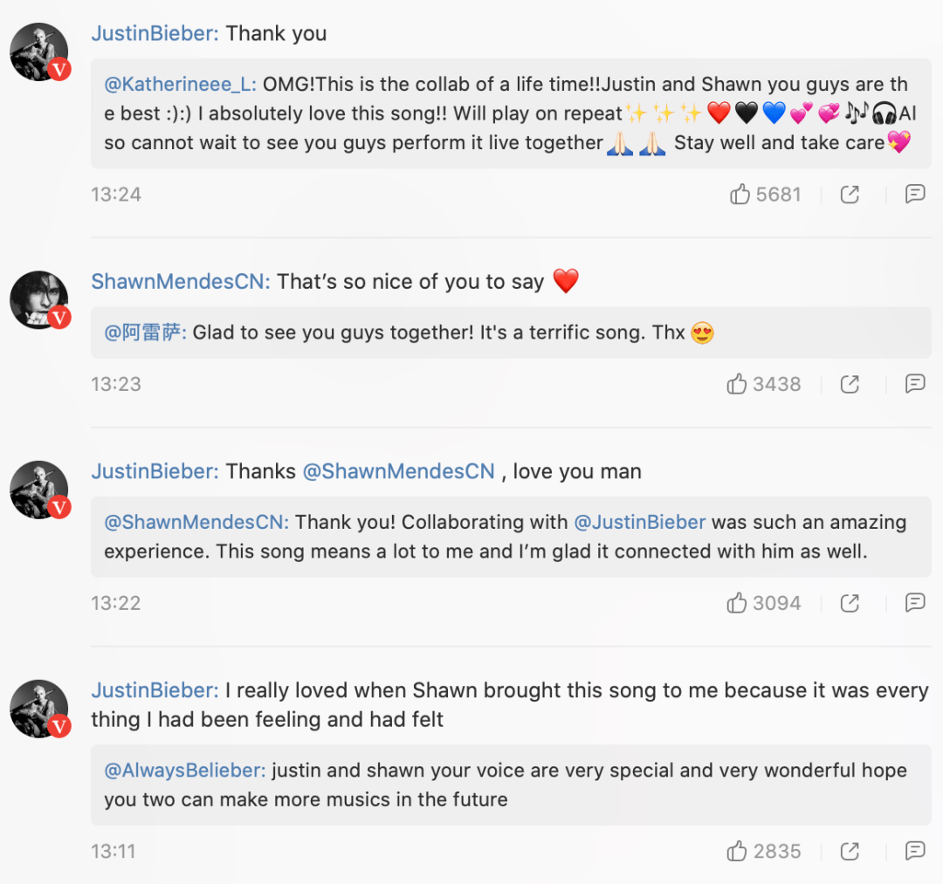Click @ShawnMendesCN mention in "love you man" comment
The image size is (943, 884).
398,471
